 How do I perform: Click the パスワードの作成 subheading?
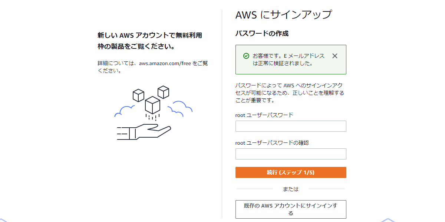coord(262,34)
